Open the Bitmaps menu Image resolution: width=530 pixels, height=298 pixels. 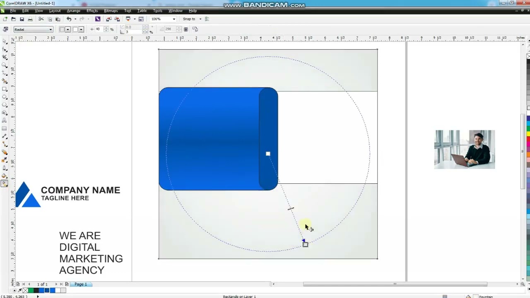click(111, 10)
